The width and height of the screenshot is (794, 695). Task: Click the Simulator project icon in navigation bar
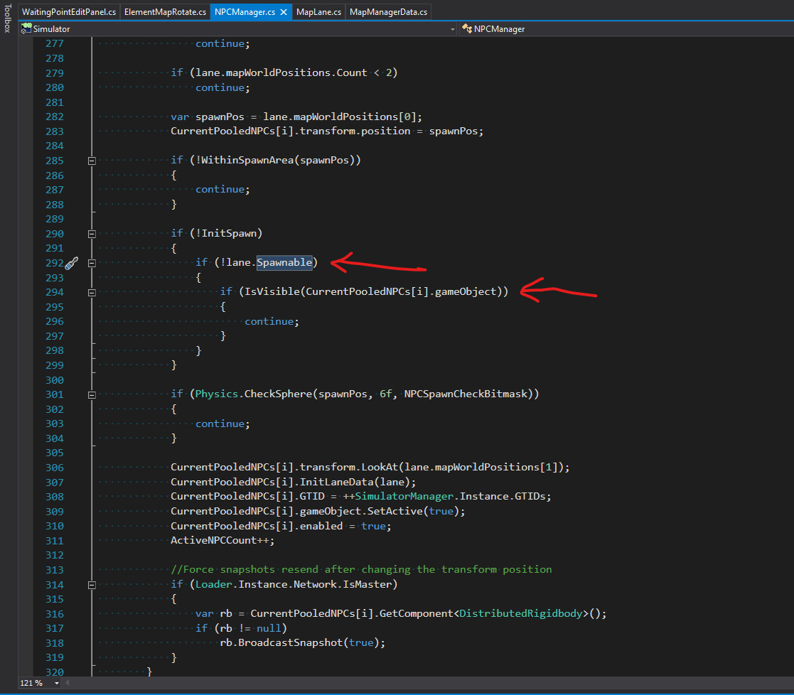coord(26,29)
